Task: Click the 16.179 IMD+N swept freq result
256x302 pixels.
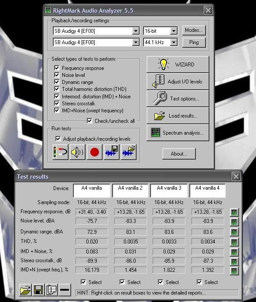Action: point(92,270)
